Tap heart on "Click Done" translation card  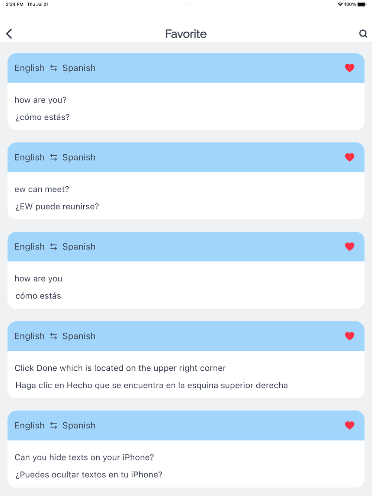click(x=349, y=336)
